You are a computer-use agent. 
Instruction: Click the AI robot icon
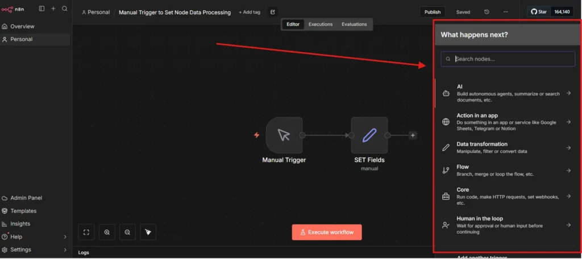[446, 94]
